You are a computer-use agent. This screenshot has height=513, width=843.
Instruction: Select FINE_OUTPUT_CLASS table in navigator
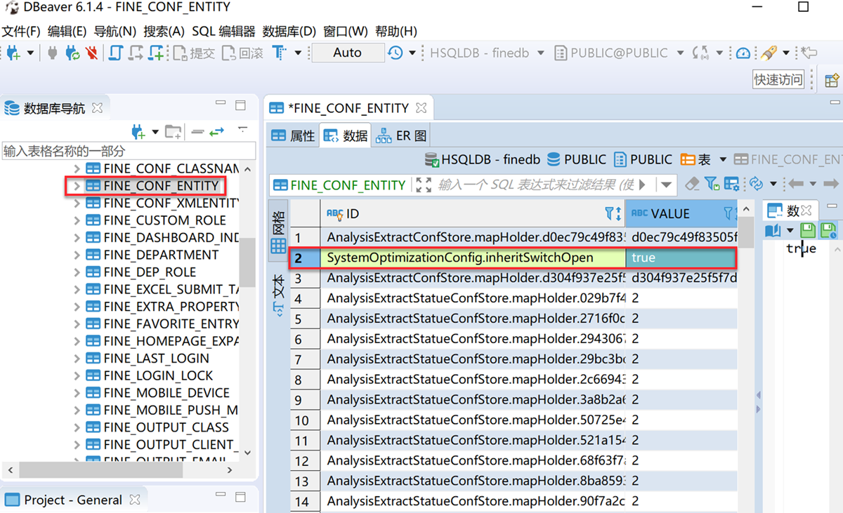pos(166,427)
